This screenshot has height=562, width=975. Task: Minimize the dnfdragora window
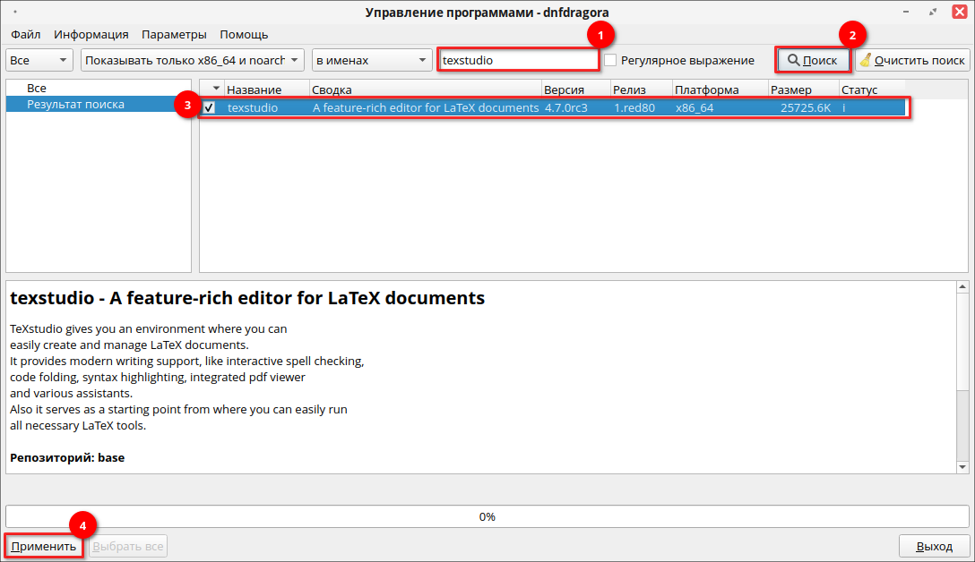pyautogui.click(x=906, y=12)
